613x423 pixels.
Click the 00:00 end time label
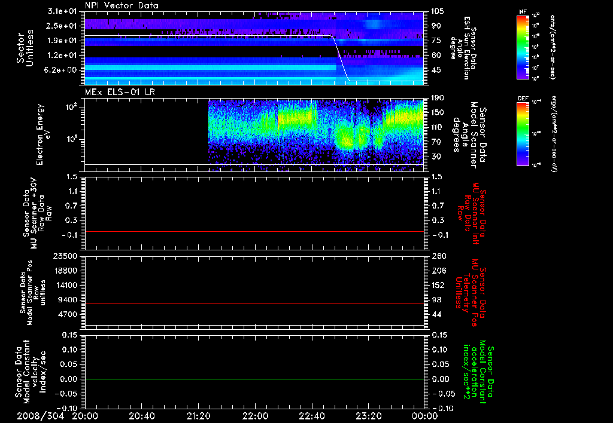pyautogui.click(x=425, y=416)
